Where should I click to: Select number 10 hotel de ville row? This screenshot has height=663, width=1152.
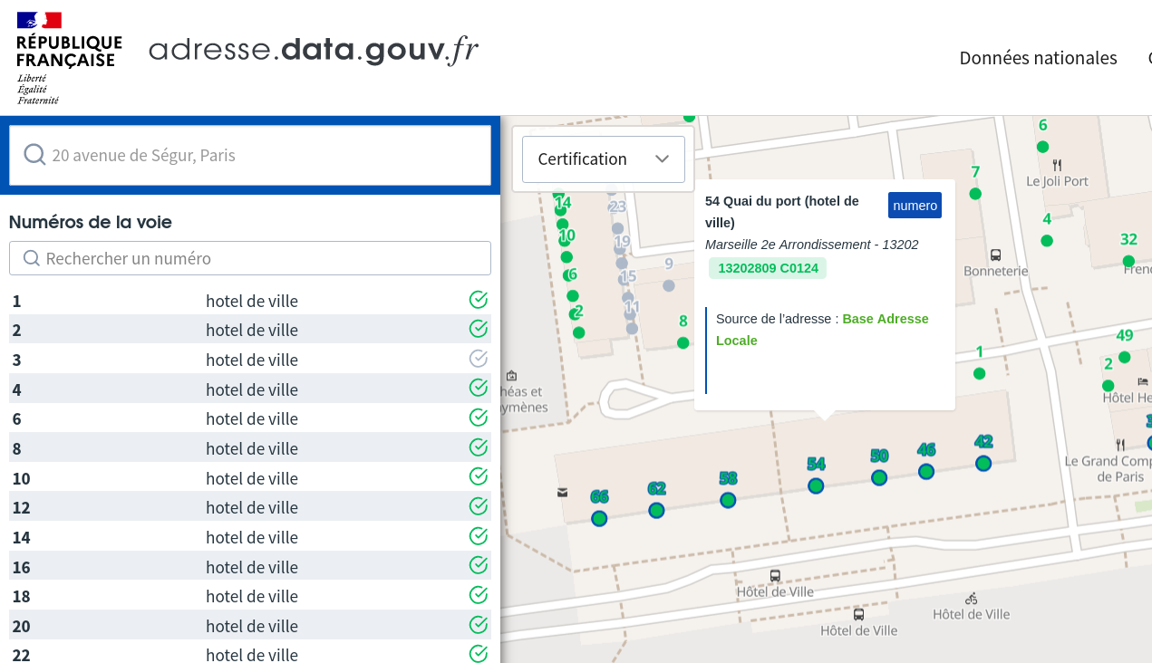click(250, 478)
